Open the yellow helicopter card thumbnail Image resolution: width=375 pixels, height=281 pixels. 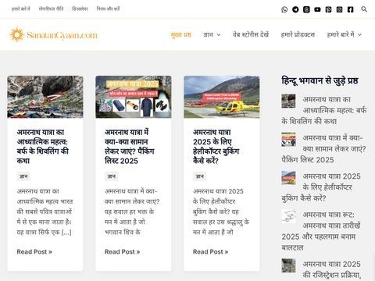tap(222, 97)
